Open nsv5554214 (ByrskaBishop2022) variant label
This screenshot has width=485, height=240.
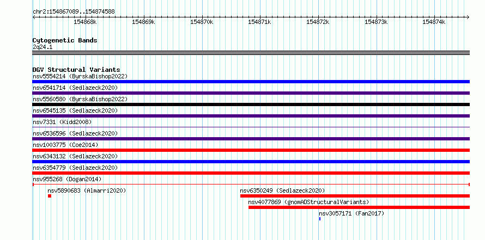pyautogui.click(x=80, y=76)
